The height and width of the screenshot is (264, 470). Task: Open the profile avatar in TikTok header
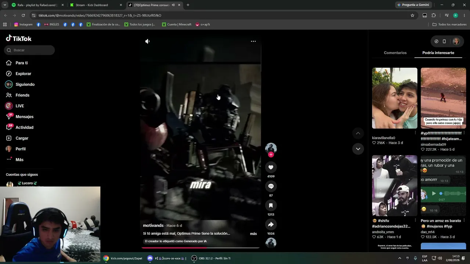tap(456, 41)
